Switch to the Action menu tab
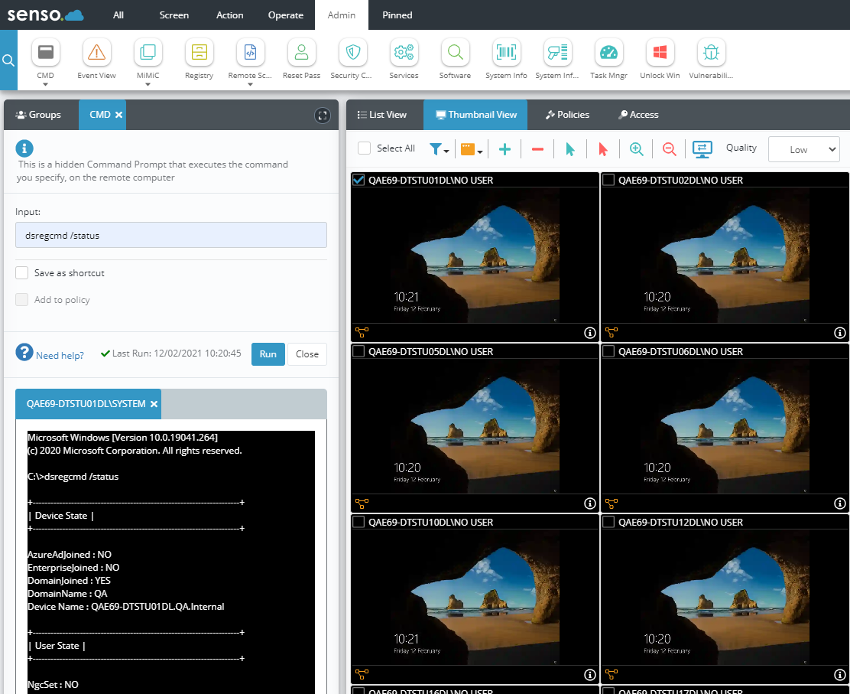This screenshot has width=850, height=694. tap(230, 15)
